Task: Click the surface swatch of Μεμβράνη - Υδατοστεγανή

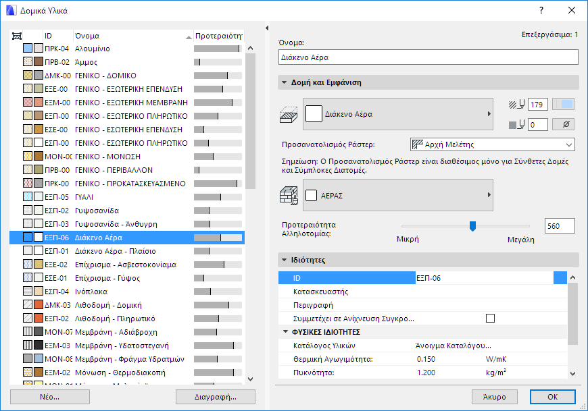Action: tap(39, 345)
